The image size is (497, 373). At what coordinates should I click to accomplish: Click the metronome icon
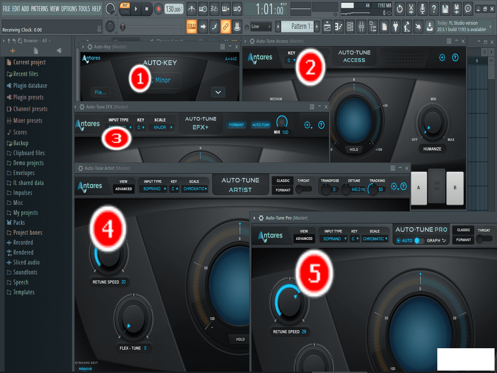191,9
